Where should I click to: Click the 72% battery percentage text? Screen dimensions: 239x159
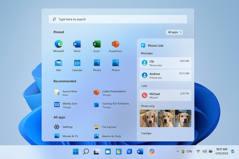coord(189,152)
